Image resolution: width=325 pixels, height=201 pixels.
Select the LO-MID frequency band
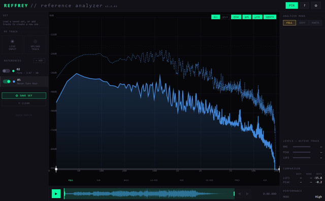(154, 180)
